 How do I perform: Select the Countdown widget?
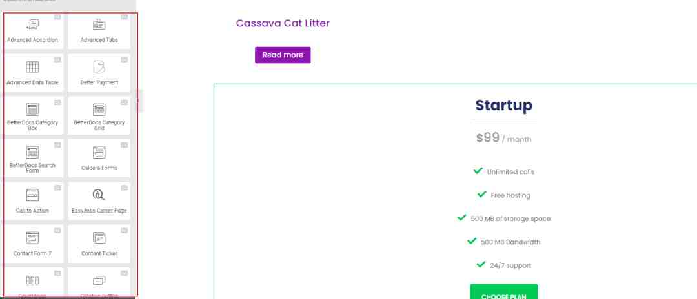[32, 282]
